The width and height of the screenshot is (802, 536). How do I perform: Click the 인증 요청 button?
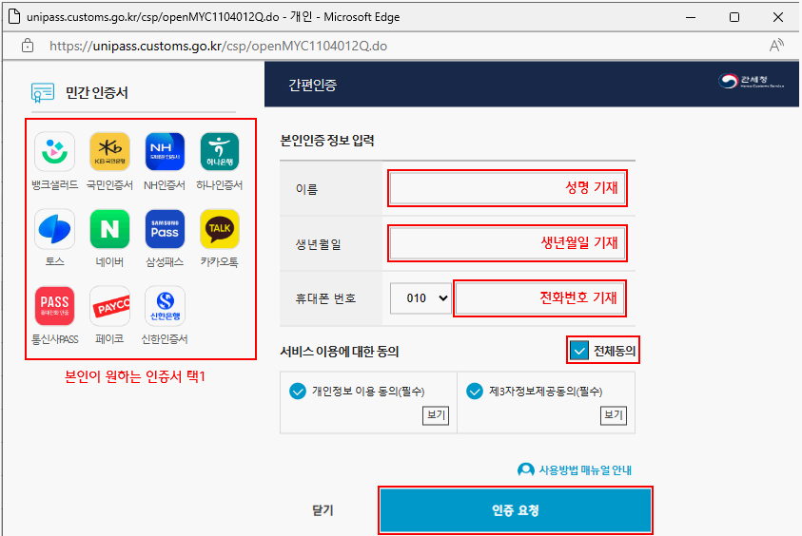point(516,510)
